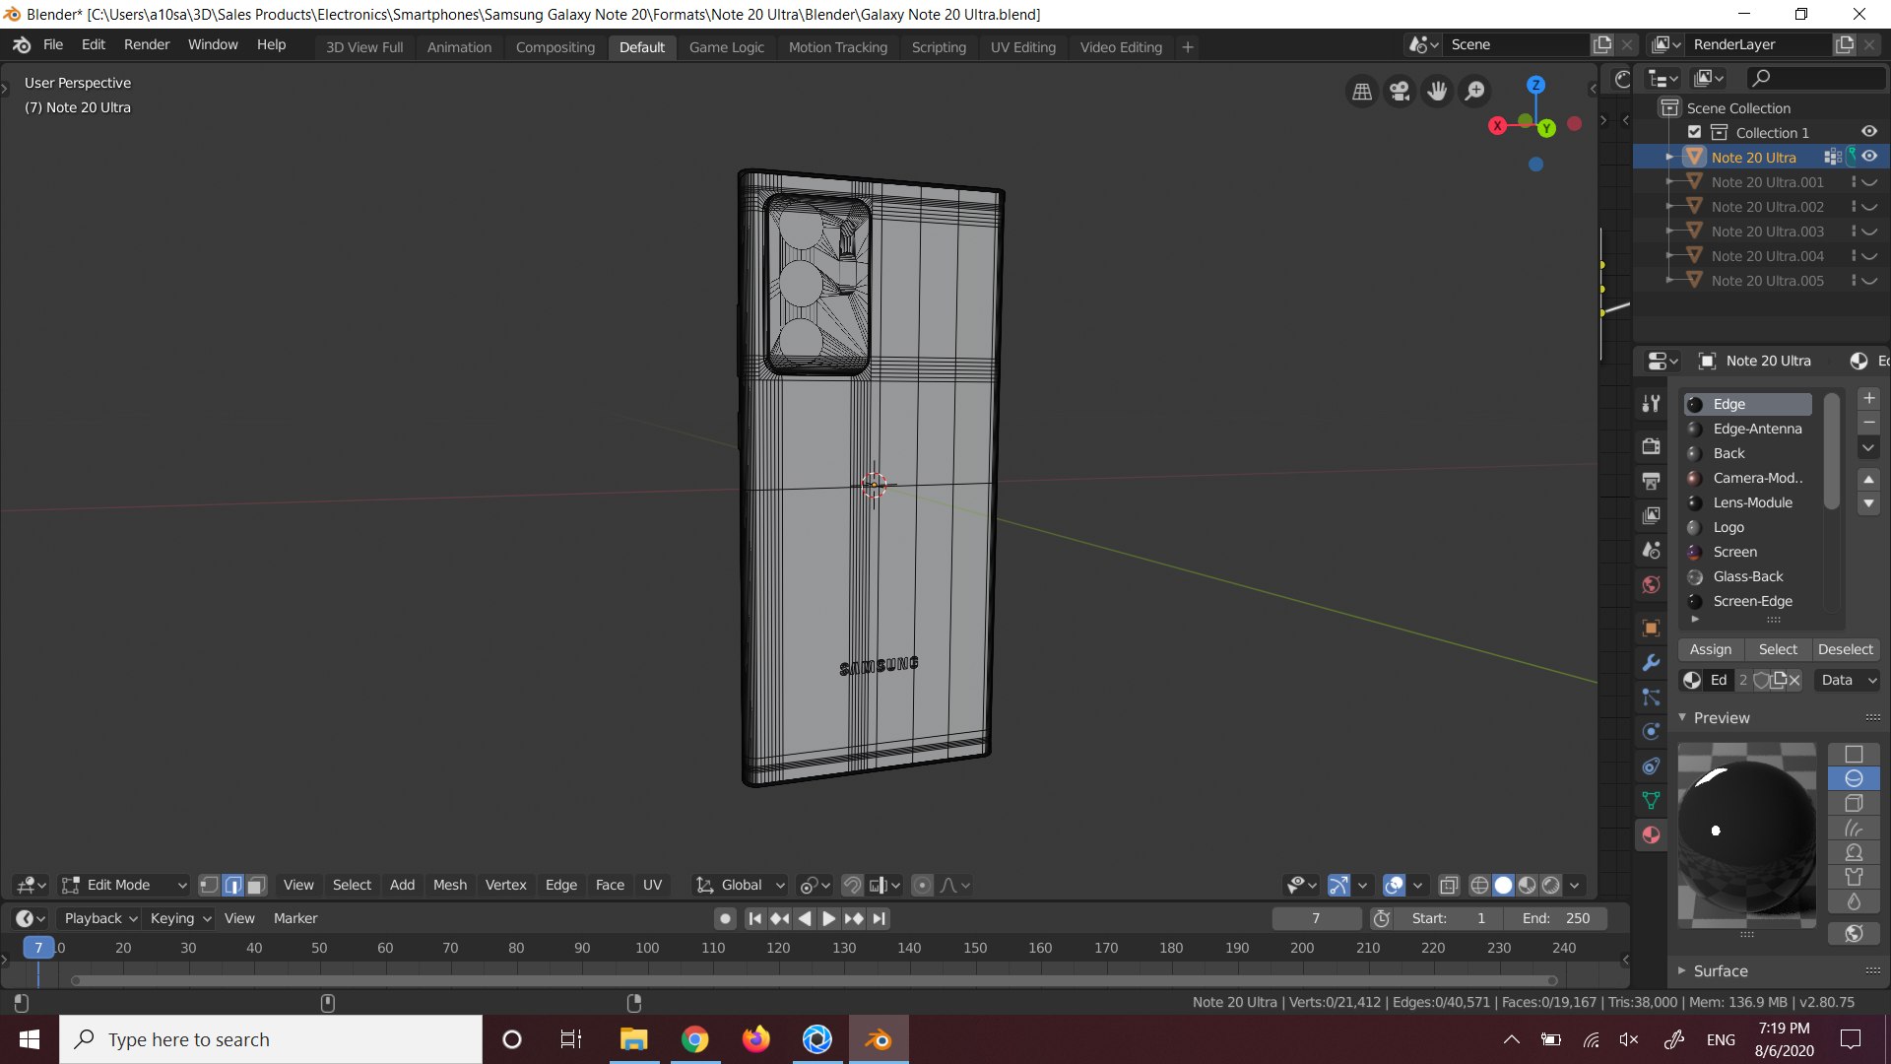
Task: Open the Object Constraints properties icon
Action: coord(1652,765)
